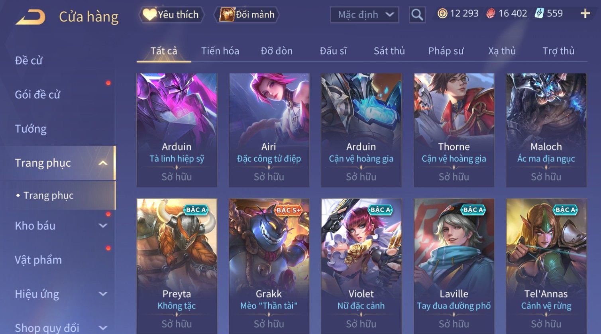Image resolution: width=601 pixels, height=334 pixels.
Task: Click the red ruby currency icon
Action: [x=491, y=14]
